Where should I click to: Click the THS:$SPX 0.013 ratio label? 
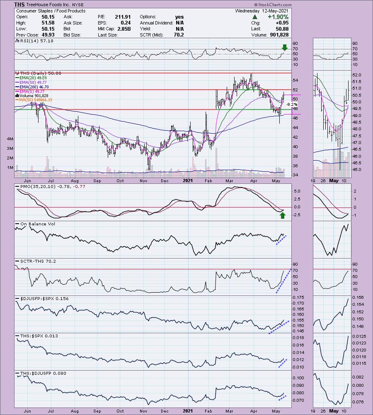[39, 336]
